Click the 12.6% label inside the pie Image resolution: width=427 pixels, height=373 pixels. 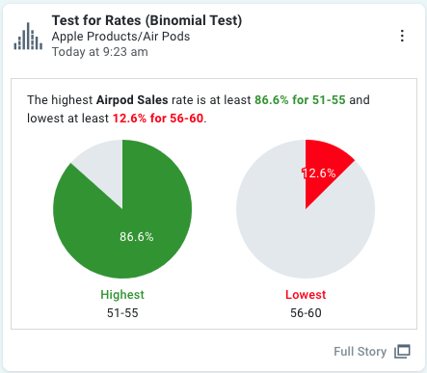point(319,173)
